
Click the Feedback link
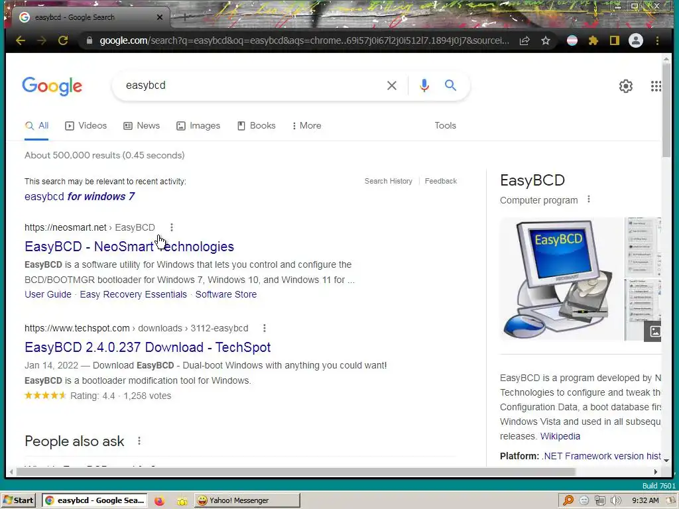(x=441, y=181)
